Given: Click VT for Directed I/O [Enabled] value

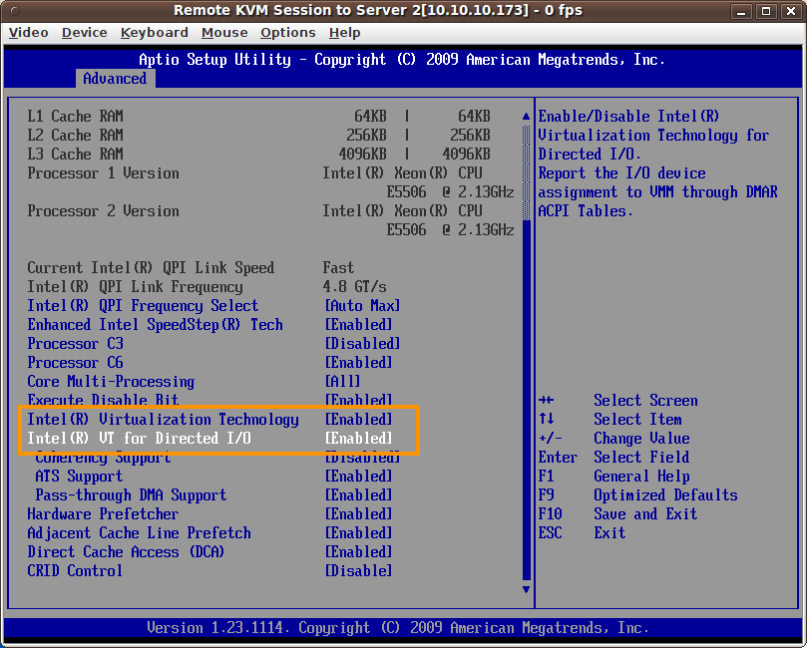Looking at the screenshot, I should 359,439.
